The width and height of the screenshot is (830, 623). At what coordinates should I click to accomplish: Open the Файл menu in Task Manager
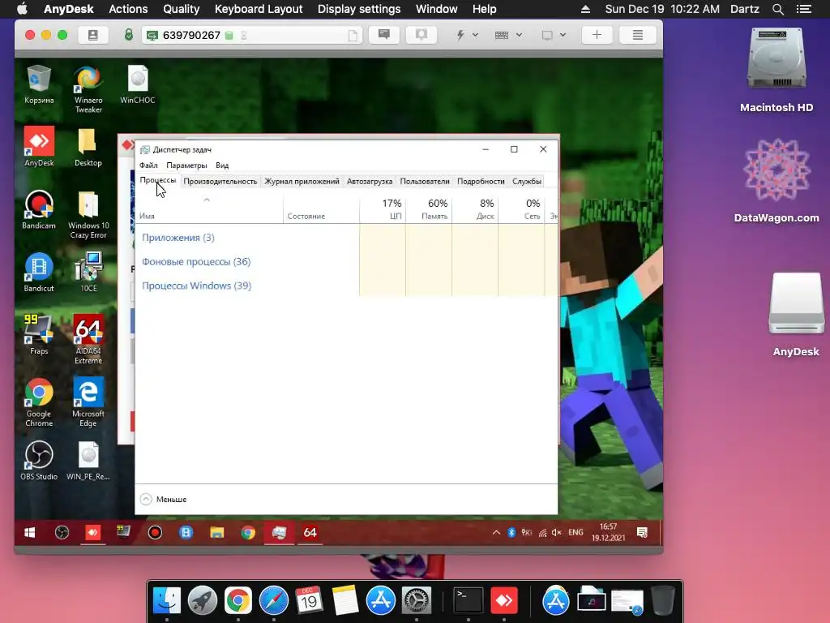149,165
